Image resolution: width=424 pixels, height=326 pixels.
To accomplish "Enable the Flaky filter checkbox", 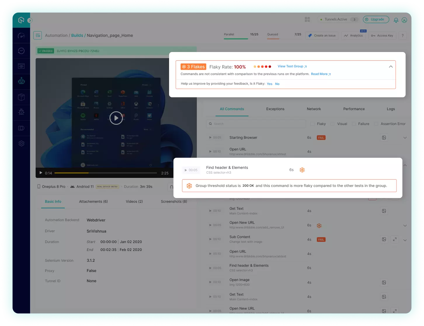I will (x=312, y=124).
